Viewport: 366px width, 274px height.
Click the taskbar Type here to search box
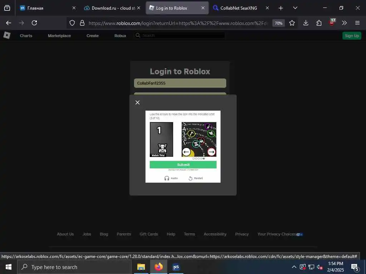74,267
